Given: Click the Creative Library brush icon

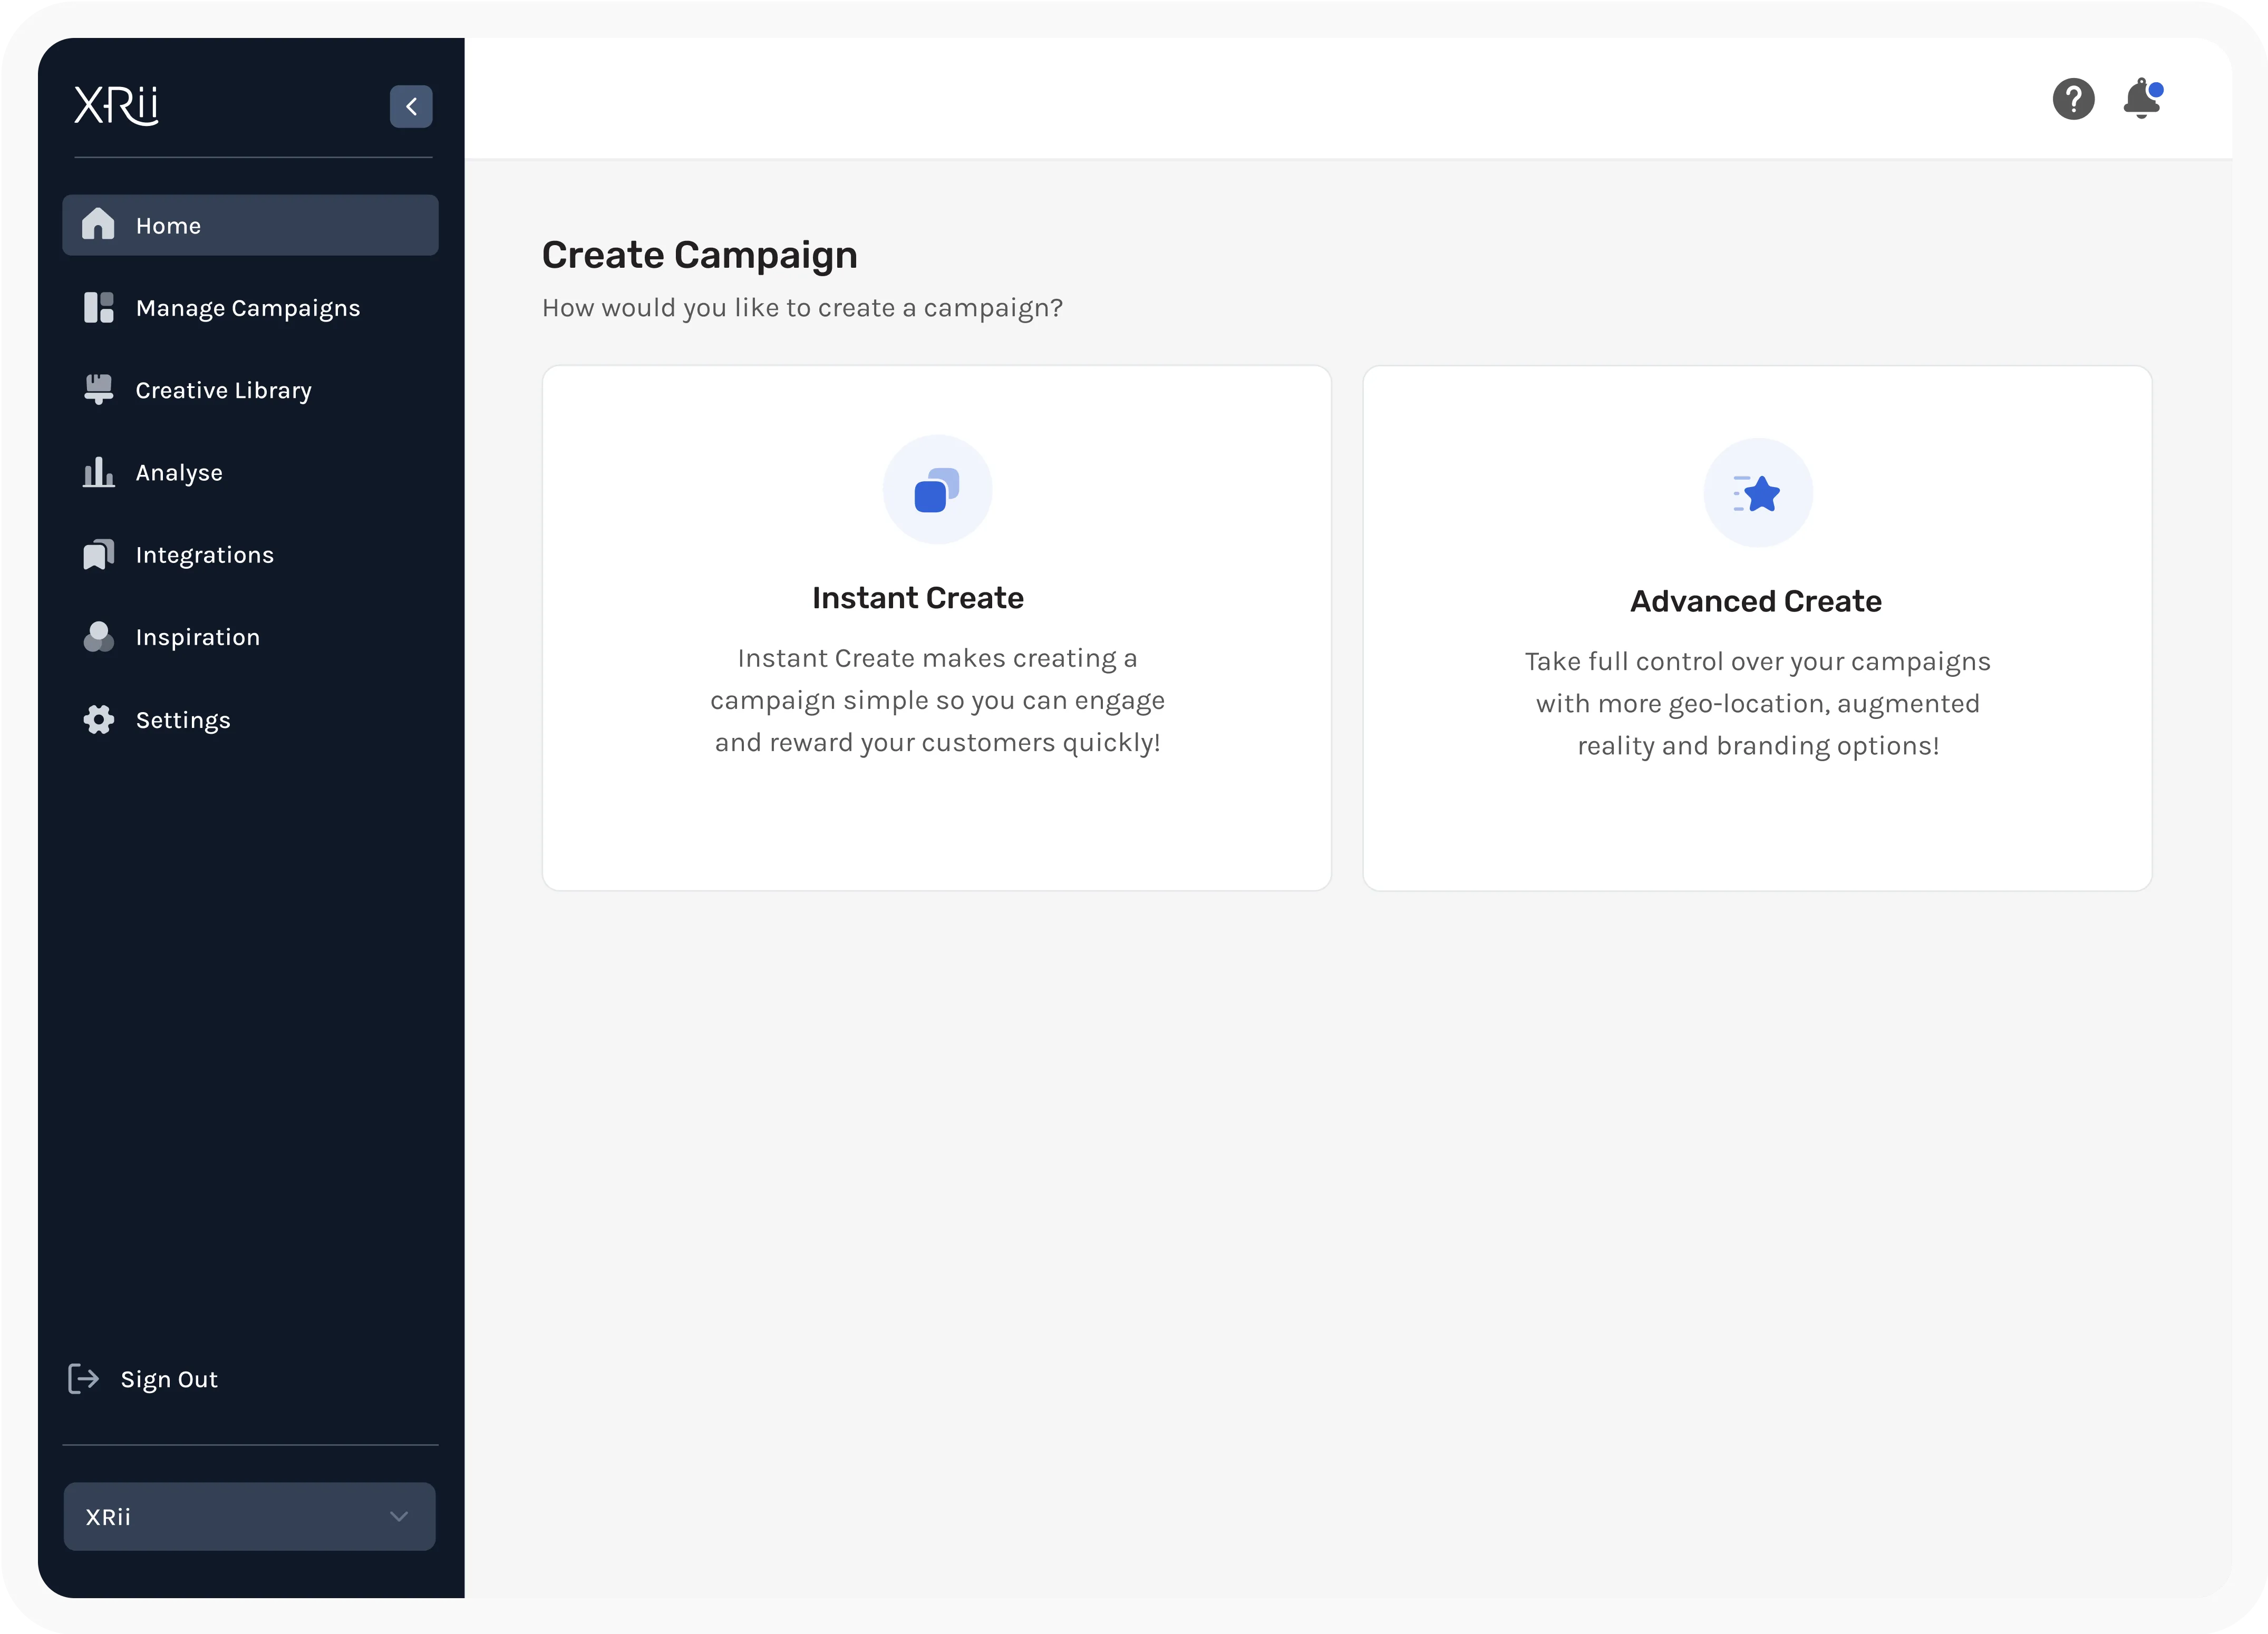Looking at the screenshot, I should pos(98,389).
